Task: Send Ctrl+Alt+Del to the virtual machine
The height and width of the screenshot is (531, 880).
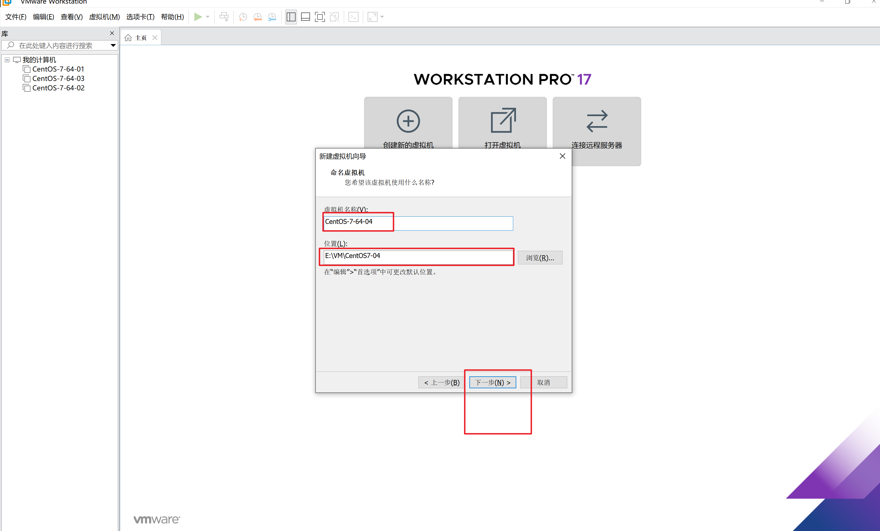Action: (224, 17)
